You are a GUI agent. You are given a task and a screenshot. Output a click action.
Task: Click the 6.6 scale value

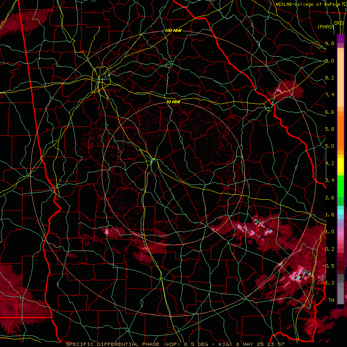(x=330, y=112)
